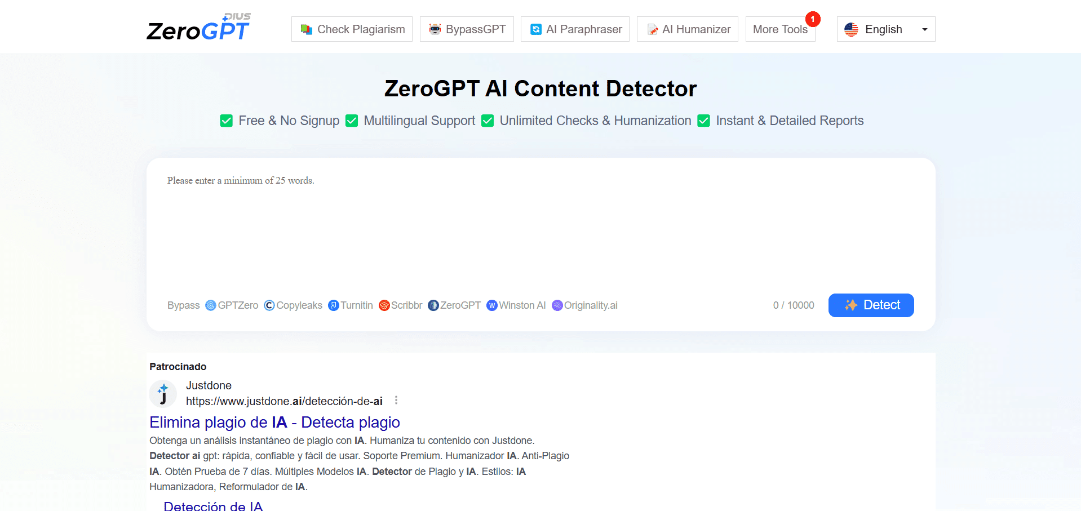The width and height of the screenshot is (1081, 511).
Task: Select the Check Plagiarism tool icon
Action: coord(307,29)
